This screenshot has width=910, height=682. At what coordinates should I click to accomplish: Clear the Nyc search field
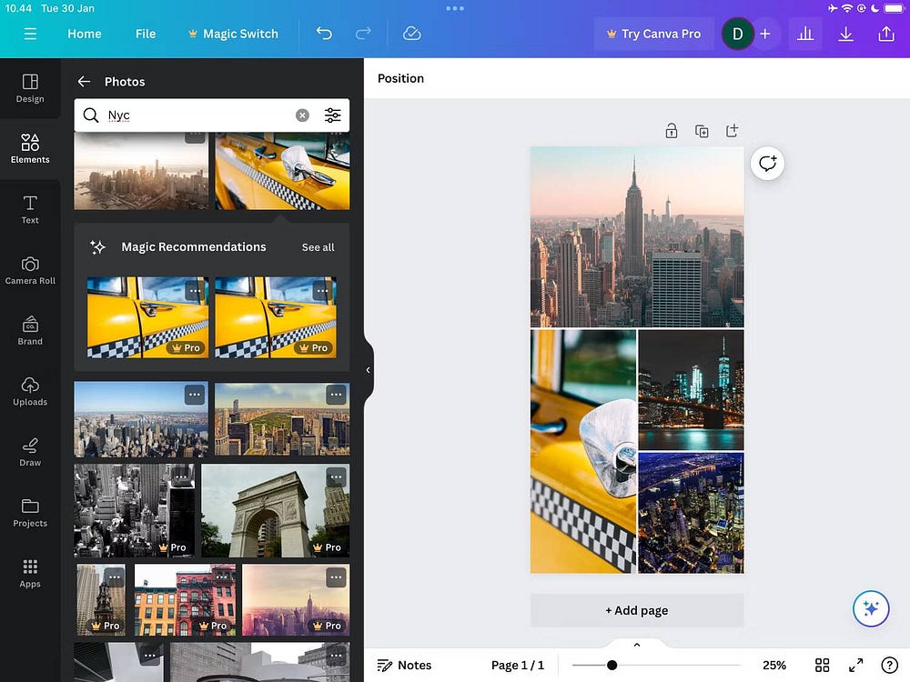pos(302,115)
